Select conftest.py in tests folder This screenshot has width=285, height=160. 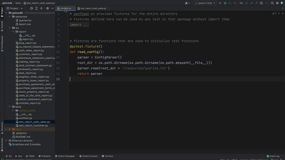[24, 118]
